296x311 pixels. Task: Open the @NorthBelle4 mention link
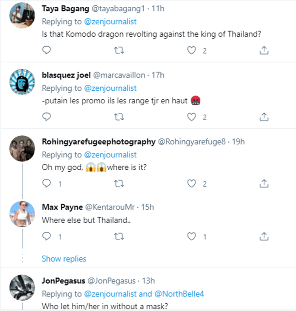(179, 294)
